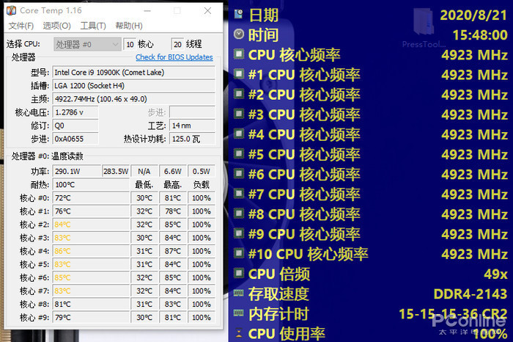Click hourglass icon next to CPU 使用率
Viewport: 513px width, 342px height.
coord(239,333)
